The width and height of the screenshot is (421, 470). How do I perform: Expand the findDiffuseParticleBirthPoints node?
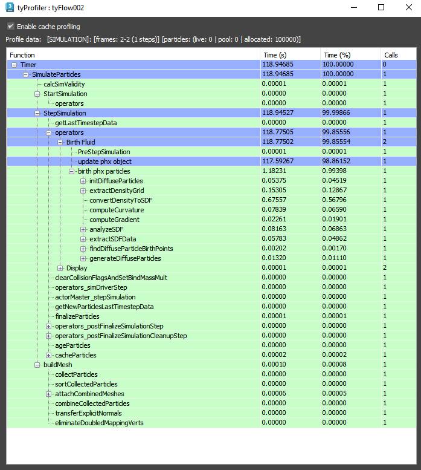[x=83, y=249]
